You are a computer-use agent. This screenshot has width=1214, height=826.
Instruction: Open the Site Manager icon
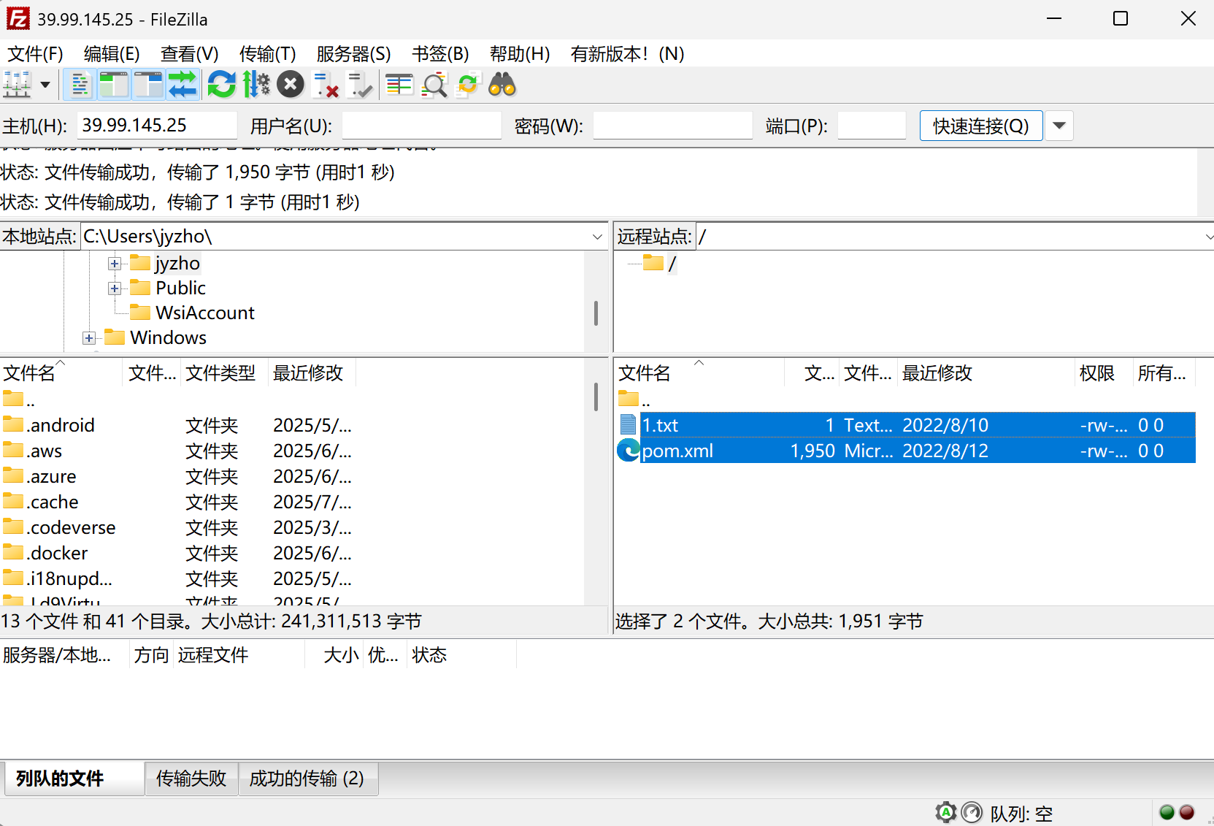tap(17, 85)
